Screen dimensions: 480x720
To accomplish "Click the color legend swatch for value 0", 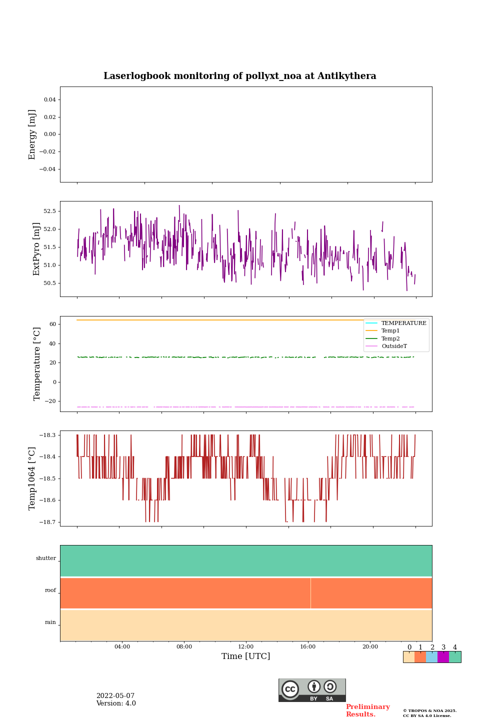I will [x=409, y=657].
